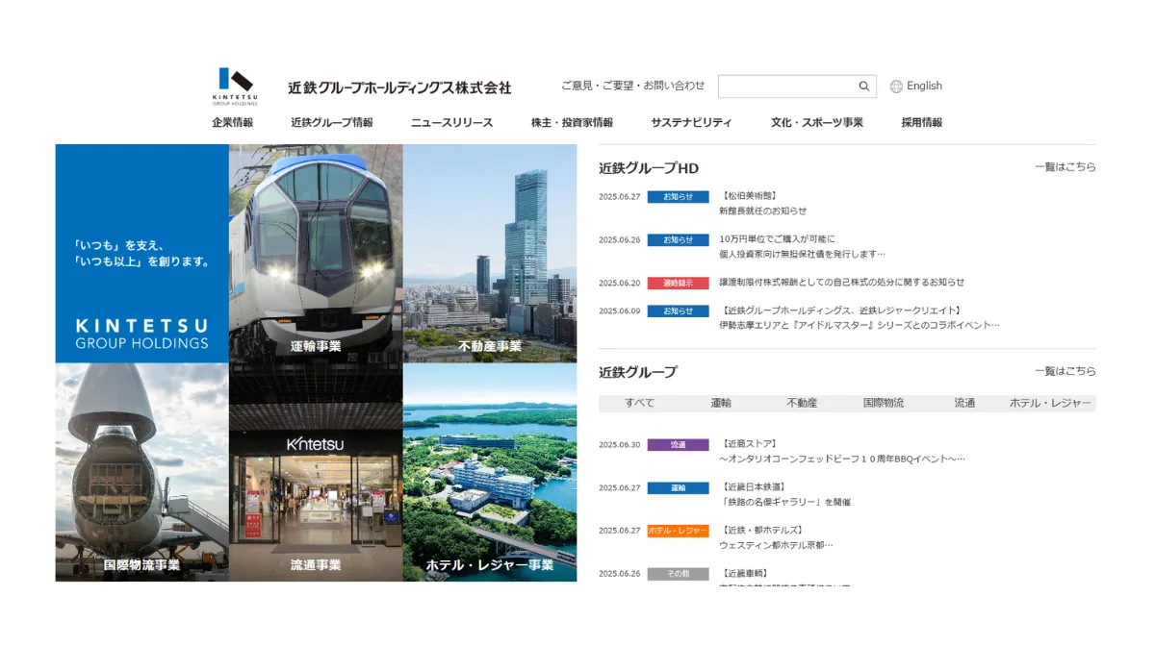
Task: Open the 近鉄・都ホテルズ news item
Action: [x=776, y=537]
